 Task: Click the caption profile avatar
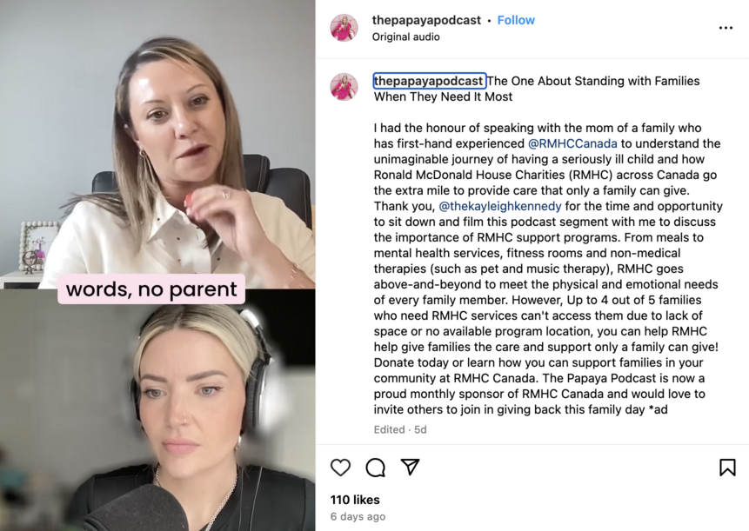coord(344,87)
